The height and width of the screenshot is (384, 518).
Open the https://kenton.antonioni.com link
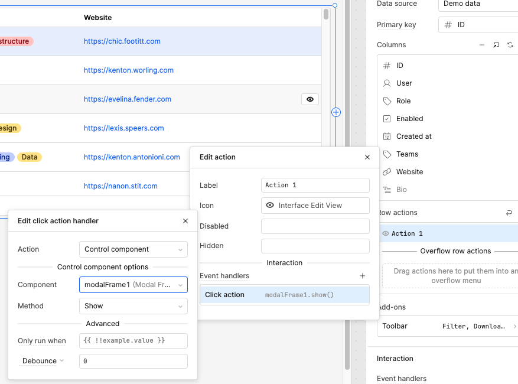click(132, 157)
